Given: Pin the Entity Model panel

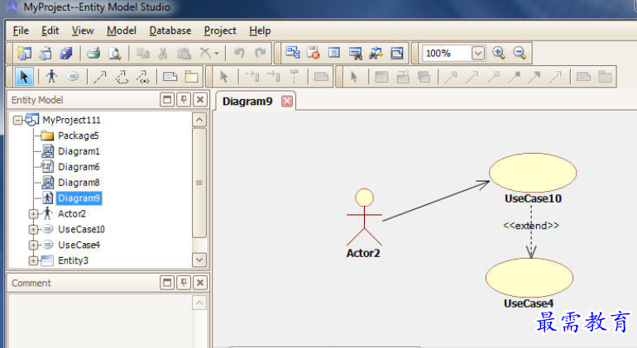Looking at the screenshot, I should click(184, 99).
